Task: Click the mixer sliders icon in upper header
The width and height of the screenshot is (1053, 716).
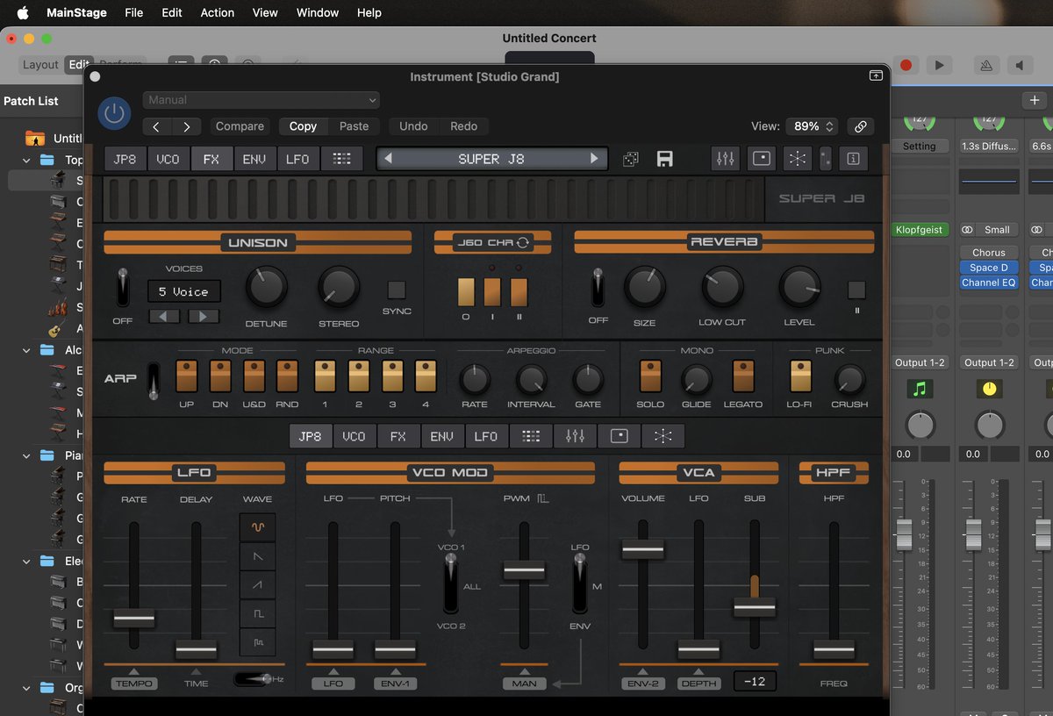Action: [726, 159]
